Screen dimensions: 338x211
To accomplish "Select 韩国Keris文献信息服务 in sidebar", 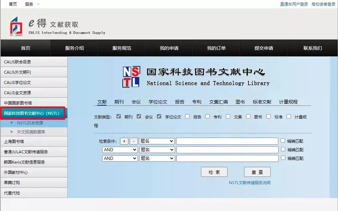I will pyautogui.click(x=34, y=162).
